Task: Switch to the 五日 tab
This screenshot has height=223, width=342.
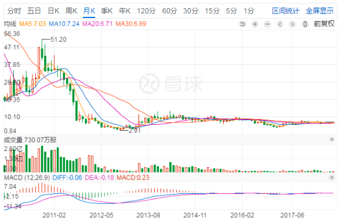Action: tap(34, 10)
